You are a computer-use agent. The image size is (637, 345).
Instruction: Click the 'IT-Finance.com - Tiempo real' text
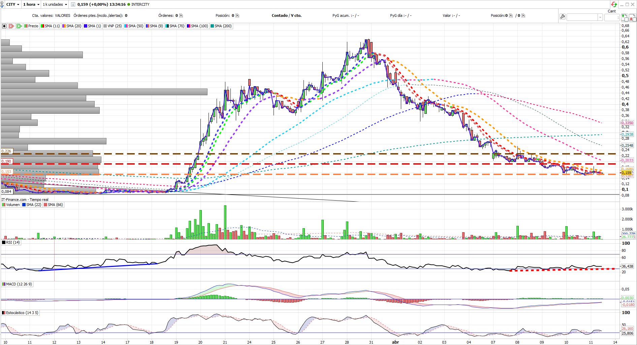pos(25,200)
